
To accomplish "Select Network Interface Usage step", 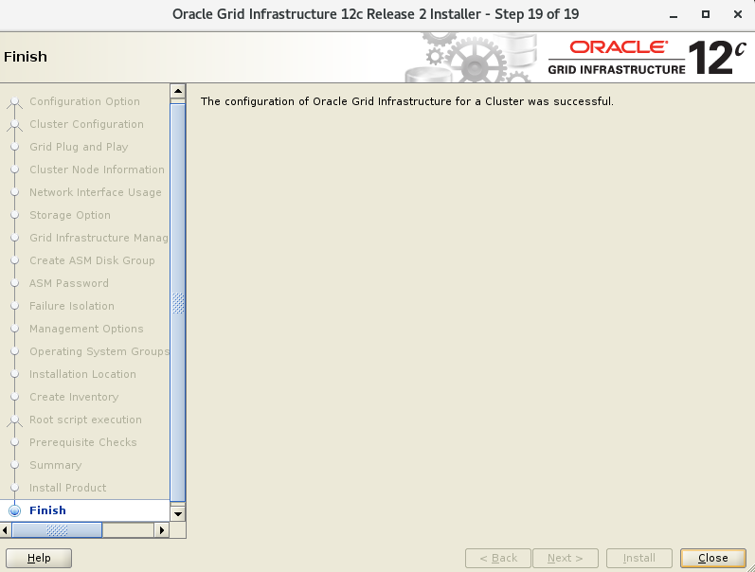I will coord(95,192).
